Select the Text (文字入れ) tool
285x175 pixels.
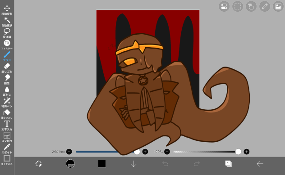tap(7, 126)
